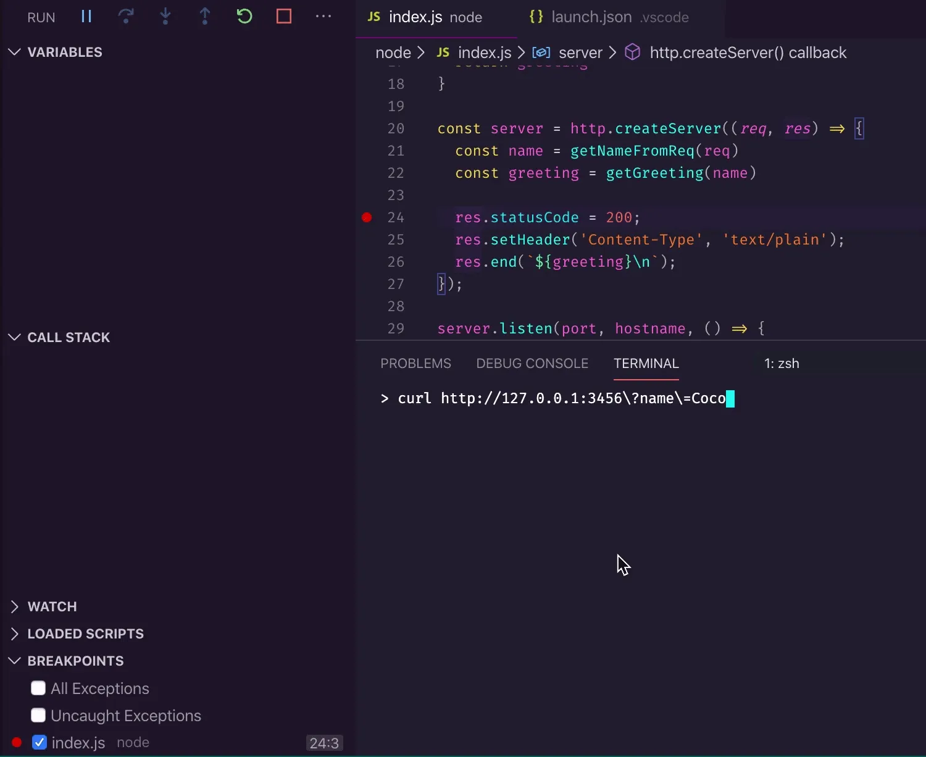Image resolution: width=926 pixels, height=757 pixels.
Task: Open the terminal selector '1: zsh' dropdown
Action: click(x=782, y=363)
